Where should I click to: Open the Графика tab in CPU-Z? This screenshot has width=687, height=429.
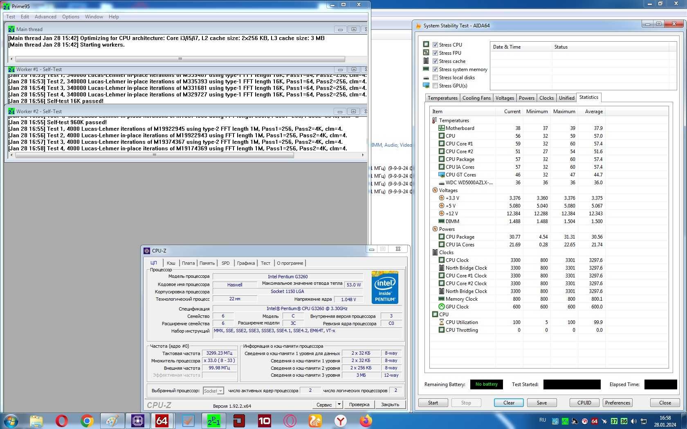246,263
